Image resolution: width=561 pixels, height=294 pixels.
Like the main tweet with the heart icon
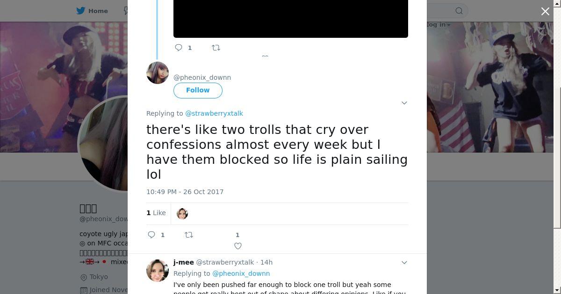[x=237, y=245]
